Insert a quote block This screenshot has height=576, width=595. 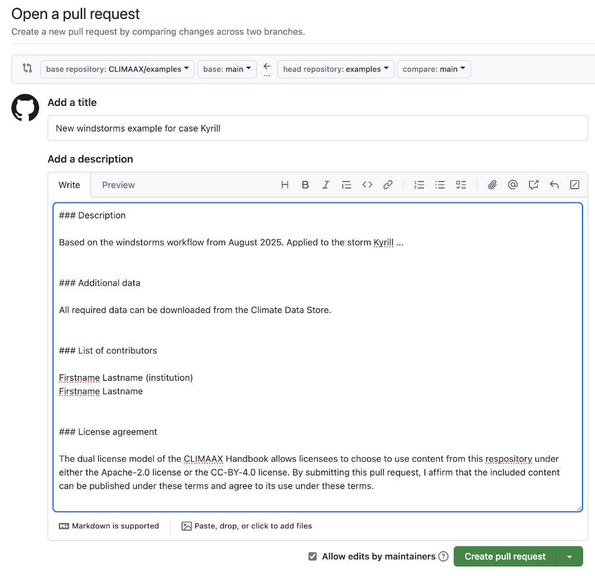pyautogui.click(x=346, y=185)
